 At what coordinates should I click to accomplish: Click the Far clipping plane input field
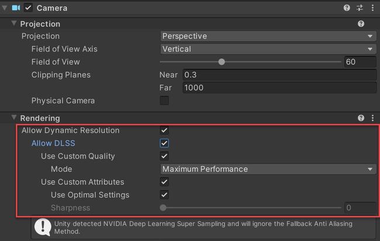[278, 88]
